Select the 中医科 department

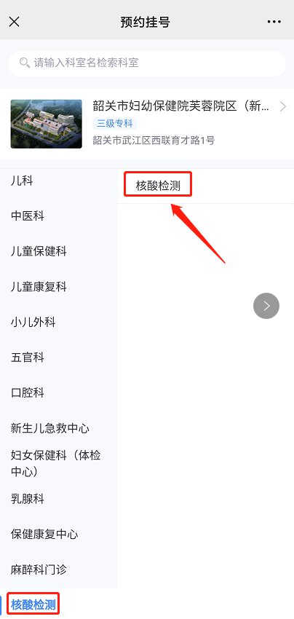tap(27, 216)
